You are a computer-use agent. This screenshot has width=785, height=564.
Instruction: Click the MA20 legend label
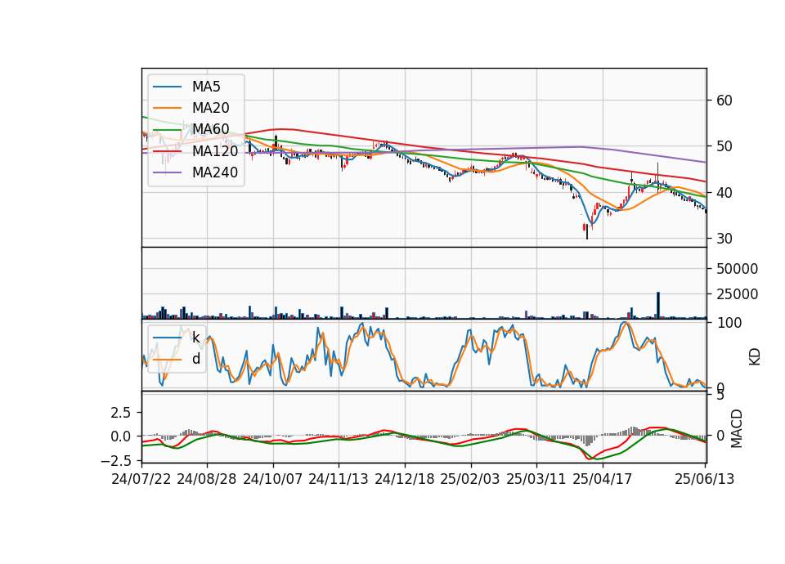pyautogui.click(x=210, y=108)
